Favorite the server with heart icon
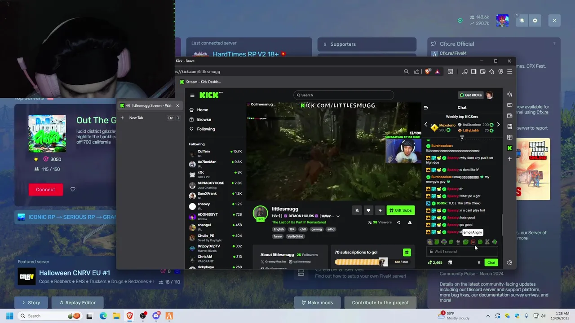Viewport: 575px width, 323px height. pos(73,189)
